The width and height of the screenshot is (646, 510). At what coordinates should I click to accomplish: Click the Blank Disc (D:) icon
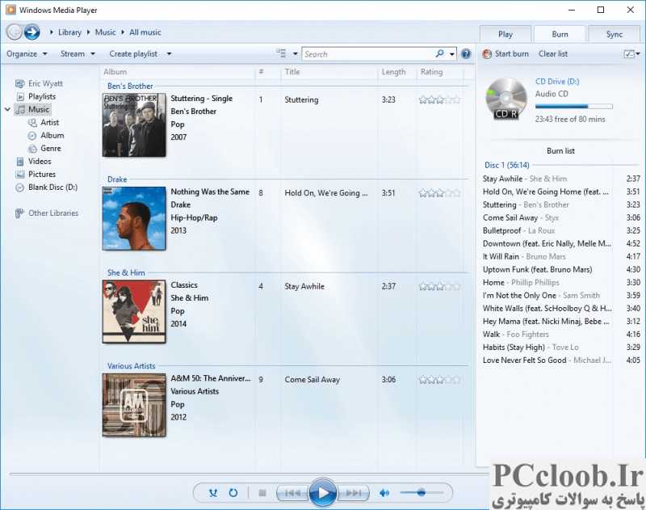tap(19, 188)
